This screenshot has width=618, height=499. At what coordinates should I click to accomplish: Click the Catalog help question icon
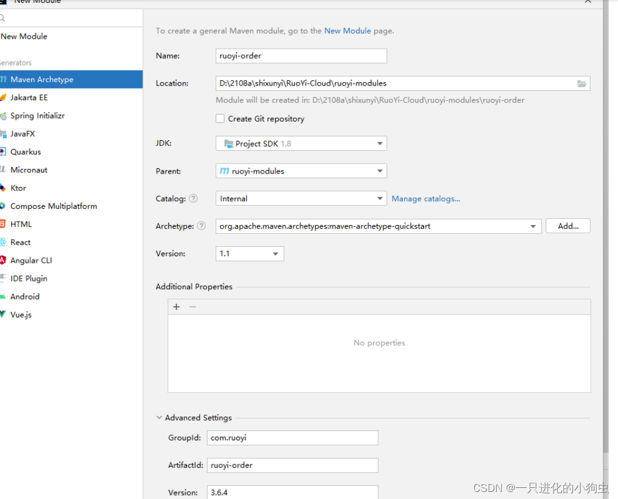pyautogui.click(x=193, y=198)
